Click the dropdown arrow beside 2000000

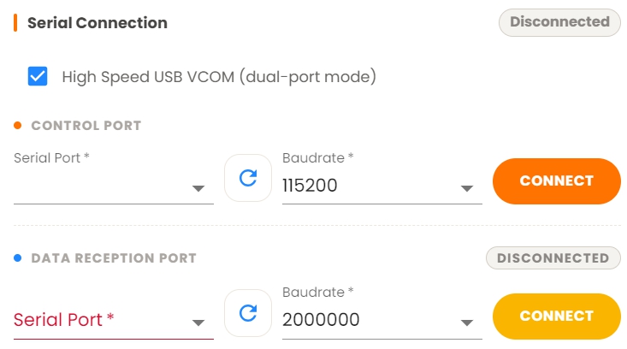(467, 322)
